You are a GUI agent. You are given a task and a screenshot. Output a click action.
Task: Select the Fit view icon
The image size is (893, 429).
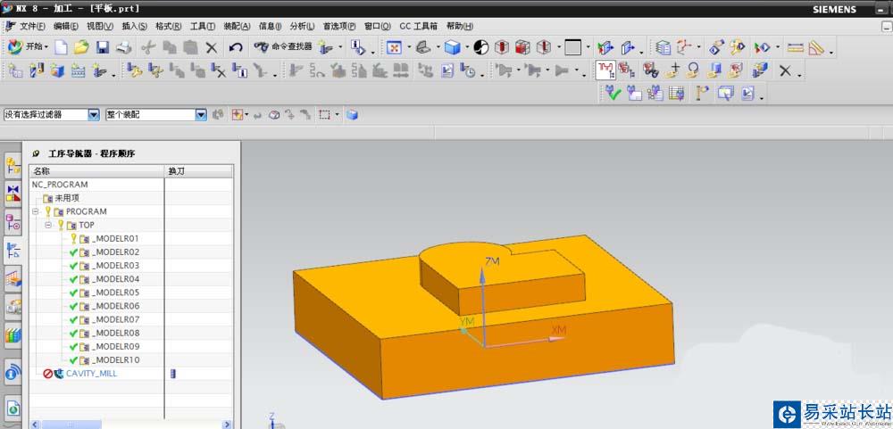(394, 47)
